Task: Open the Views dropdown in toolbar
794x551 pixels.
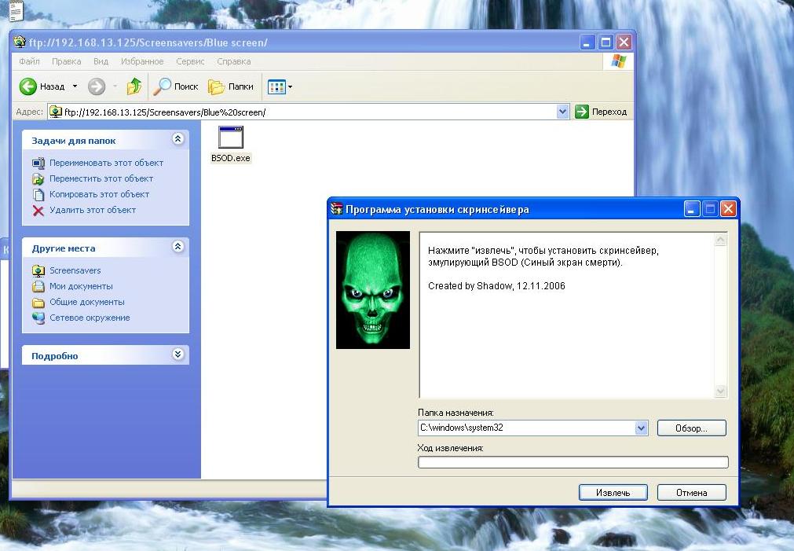Action: (280, 86)
